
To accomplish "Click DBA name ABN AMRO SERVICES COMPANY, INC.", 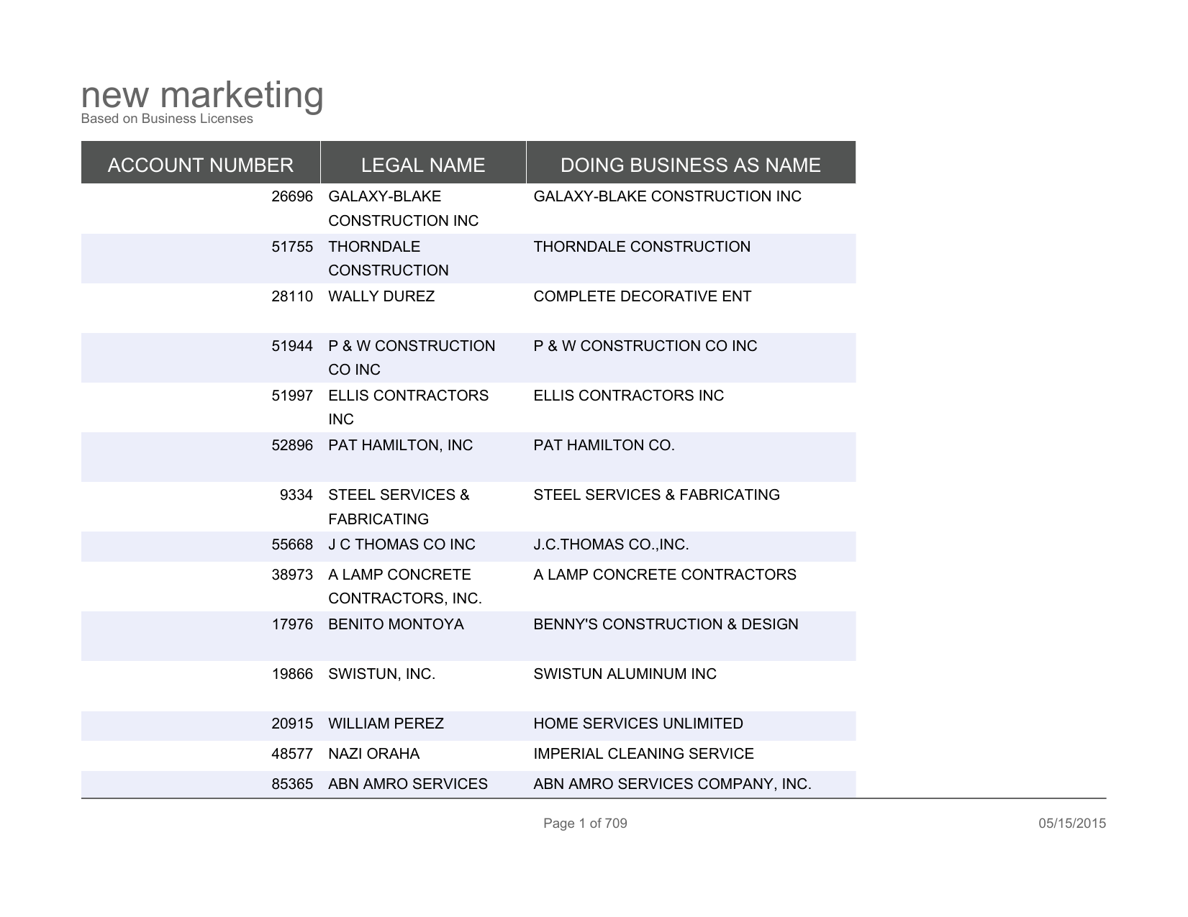I will 672,784.
